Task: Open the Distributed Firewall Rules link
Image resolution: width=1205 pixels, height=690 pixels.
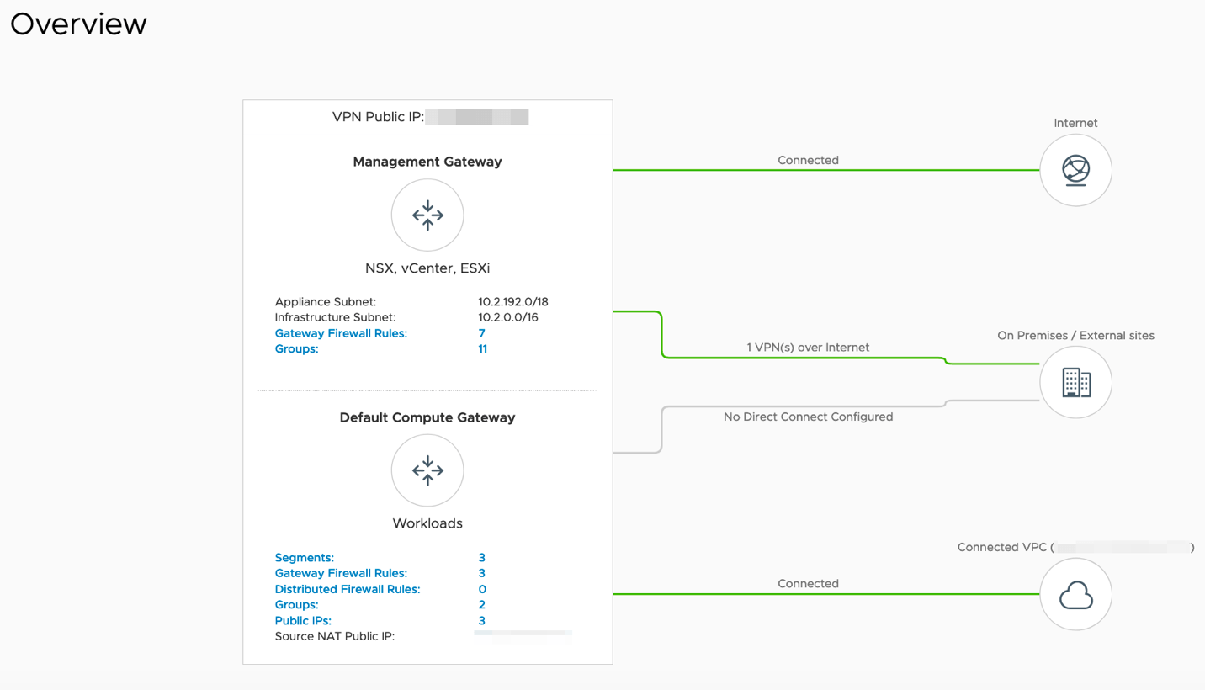Action: [x=348, y=589]
